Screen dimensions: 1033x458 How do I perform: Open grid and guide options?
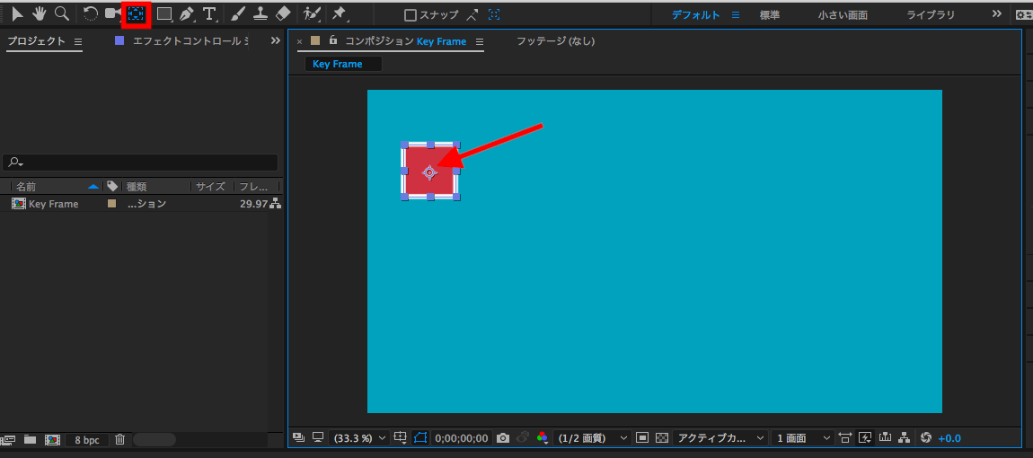coord(401,437)
